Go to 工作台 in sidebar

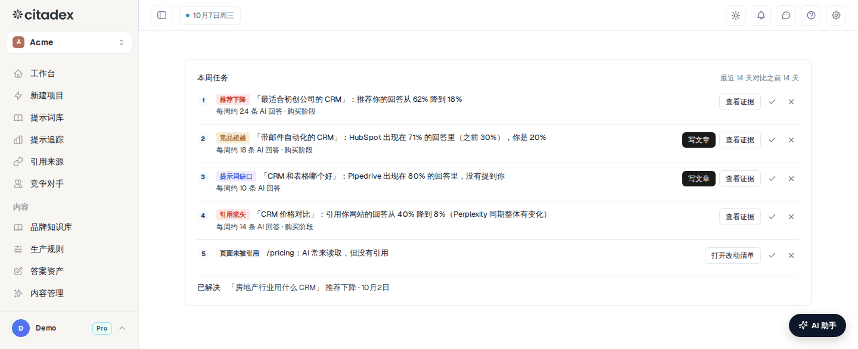(69, 74)
